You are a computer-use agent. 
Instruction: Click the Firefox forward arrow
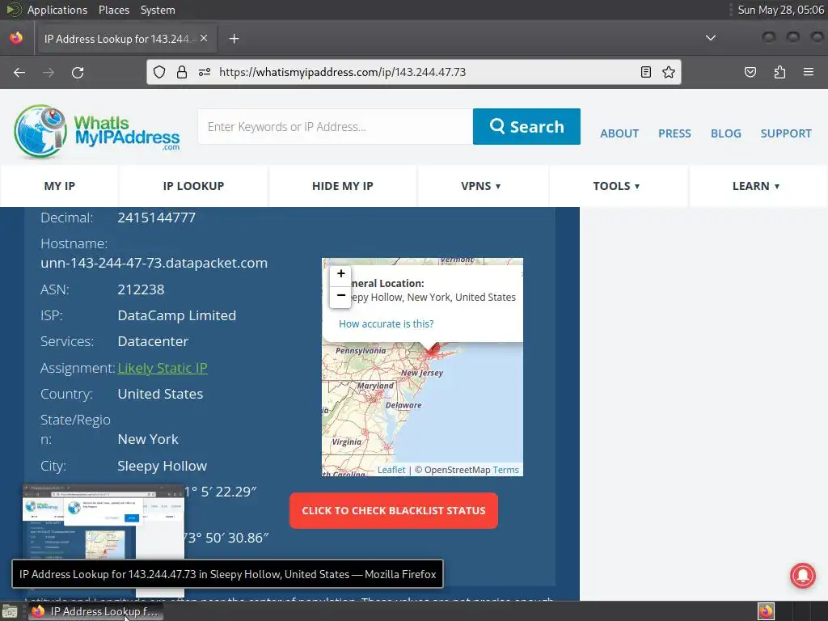pyautogui.click(x=49, y=72)
